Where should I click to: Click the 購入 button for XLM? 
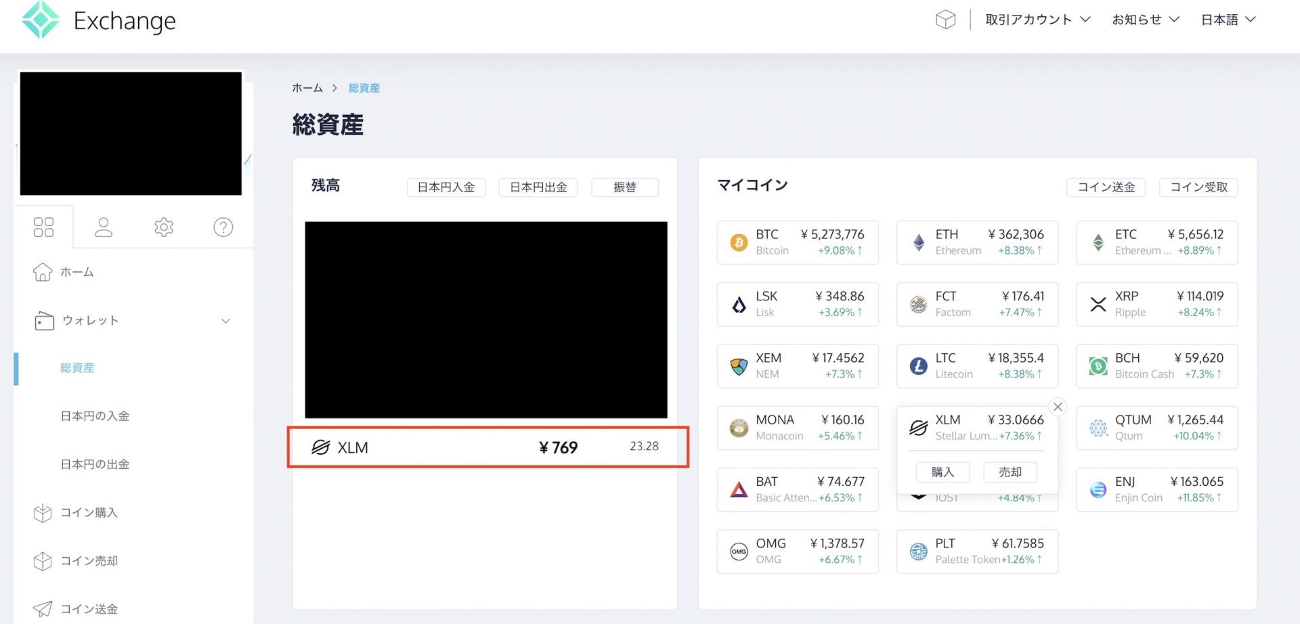942,472
